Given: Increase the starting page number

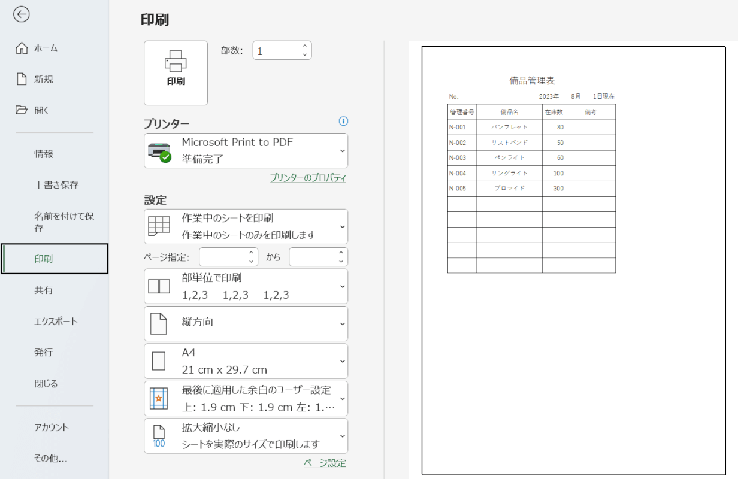Looking at the screenshot, I should [251, 253].
